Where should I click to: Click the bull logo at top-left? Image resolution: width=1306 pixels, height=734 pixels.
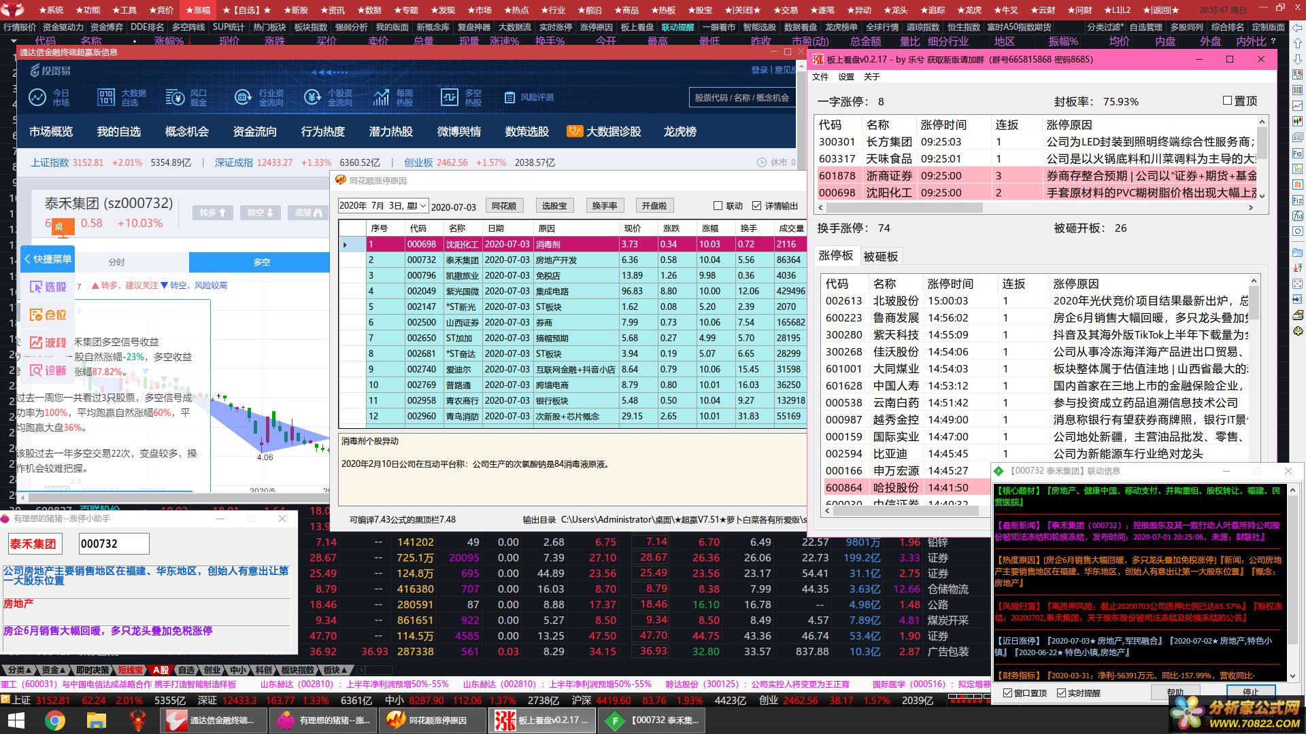coord(12,10)
